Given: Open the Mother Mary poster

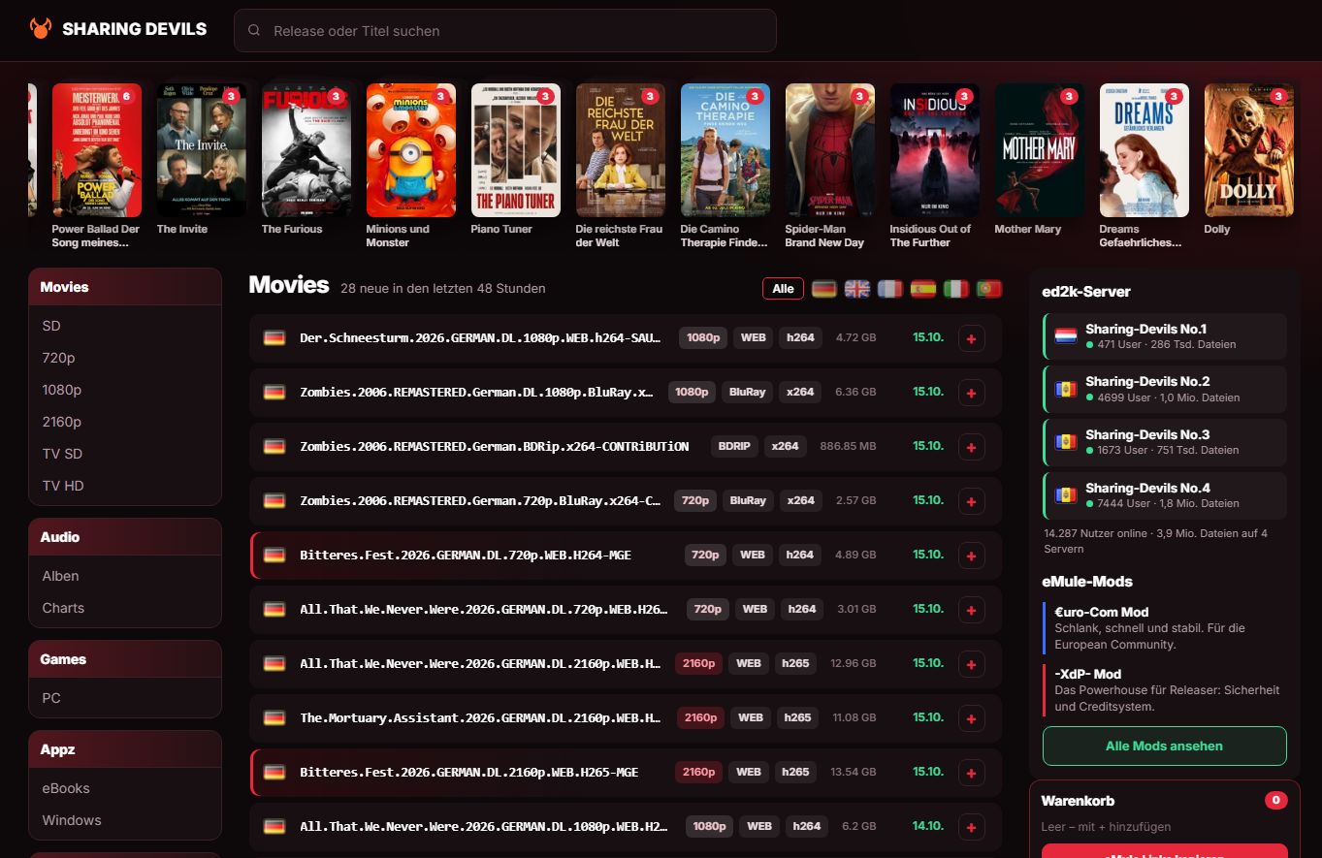Looking at the screenshot, I should [x=1040, y=150].
